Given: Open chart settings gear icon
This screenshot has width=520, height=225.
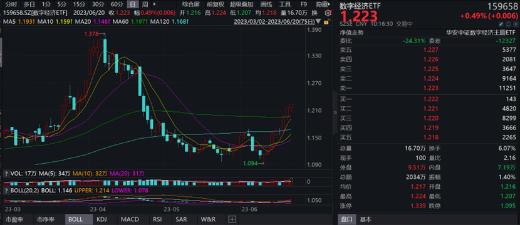Looking at the screenshot, I should [x=328, y=13].
